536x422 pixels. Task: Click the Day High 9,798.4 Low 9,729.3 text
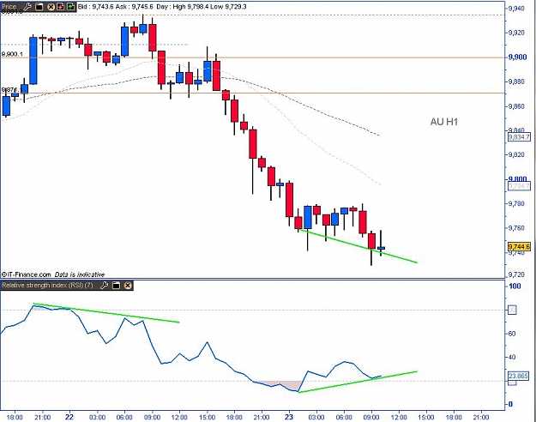(202, 7)
